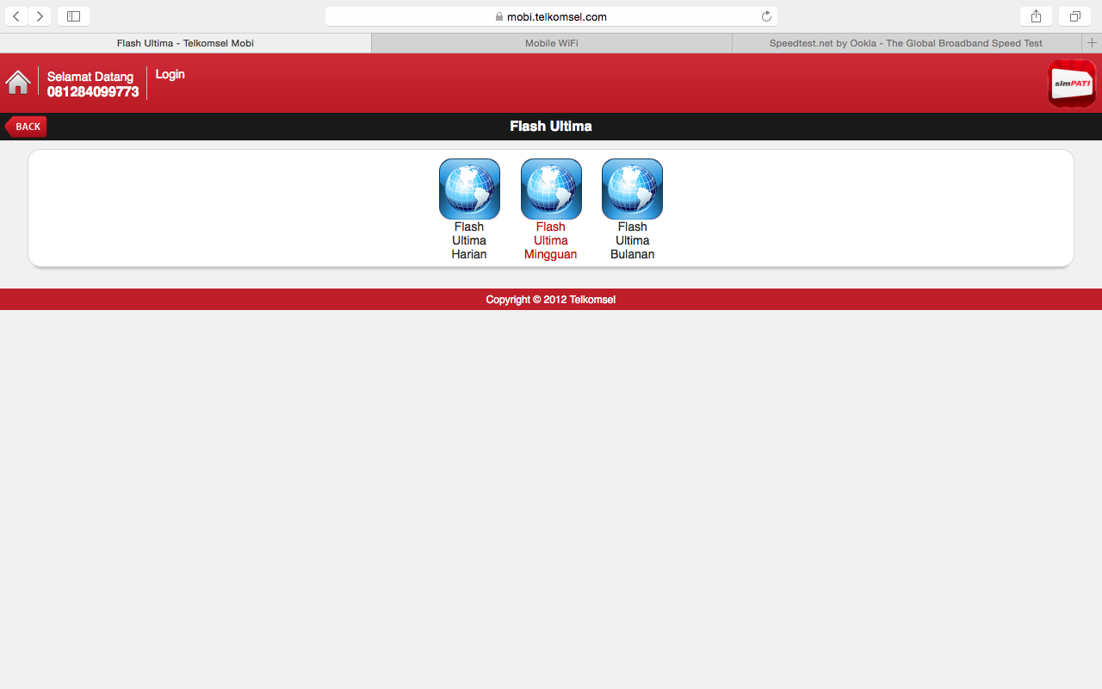Go forward with Safari forward arrow

[x=40, y=16]
